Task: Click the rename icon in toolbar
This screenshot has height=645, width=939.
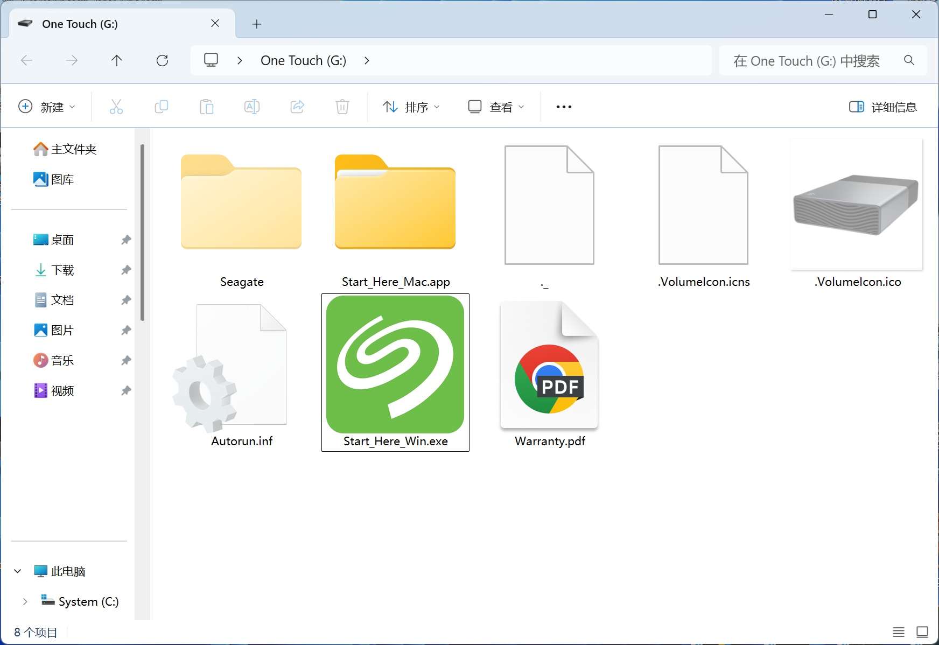Action: click(252, 107)
